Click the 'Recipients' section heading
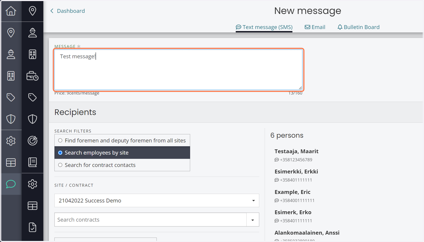The height and width of the screenshot is (242, 424). (x=75, y=112)
